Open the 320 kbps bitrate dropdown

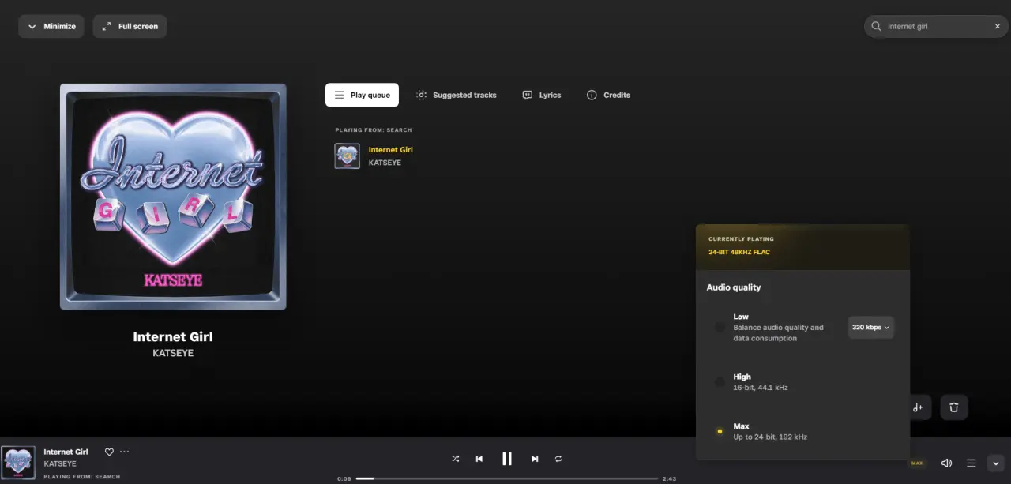pyautogui.click(x=871, y=327)
